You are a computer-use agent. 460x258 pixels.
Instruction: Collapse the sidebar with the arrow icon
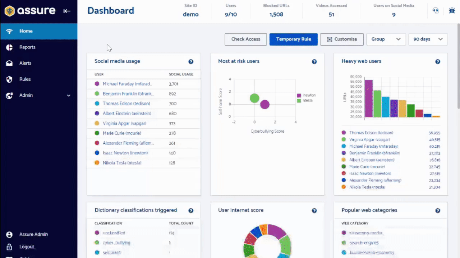click(x=67, y=11)
